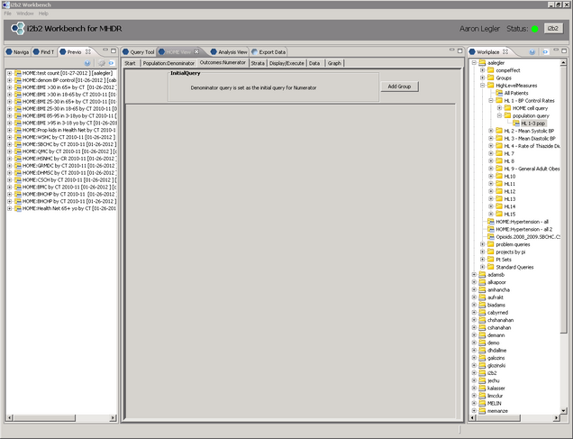
Task: Click the aalegler folder icon
Action: pos(482,62)
